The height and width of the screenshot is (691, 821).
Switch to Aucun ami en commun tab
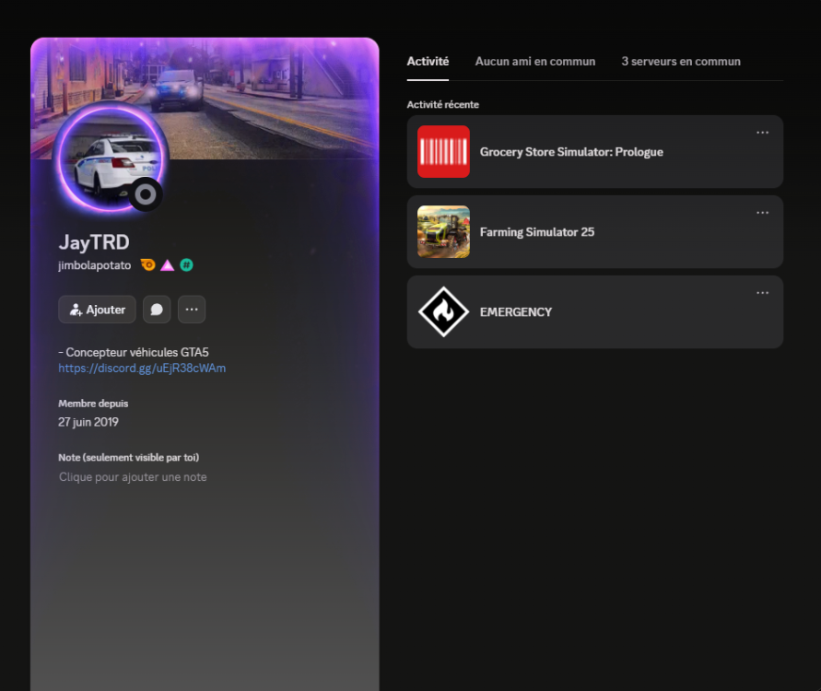click(534, 62)
